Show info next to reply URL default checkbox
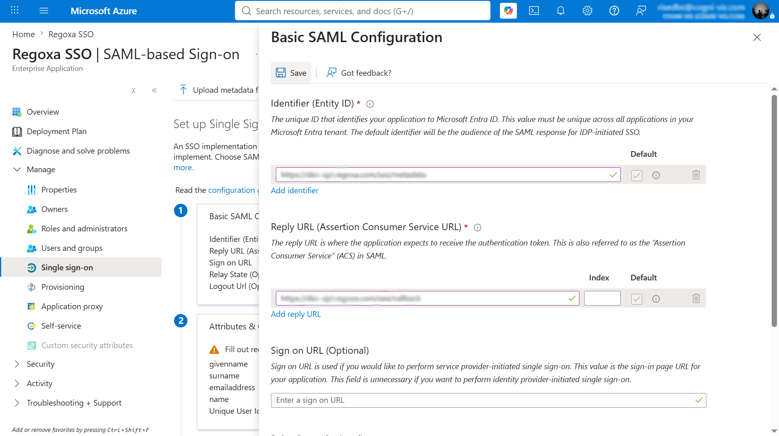The image size is (779, 436). click(656, 299)
